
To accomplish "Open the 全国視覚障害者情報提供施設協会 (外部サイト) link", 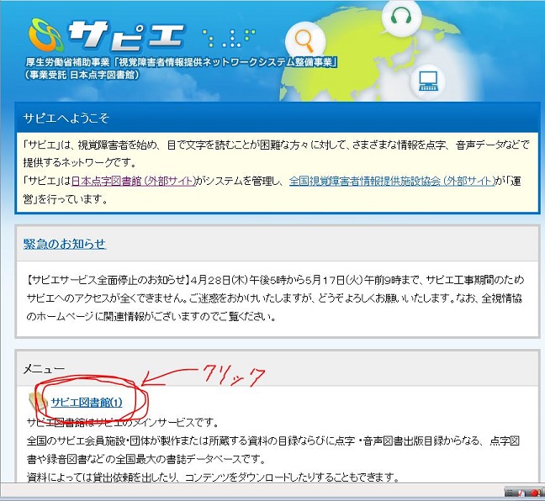I will click(392, 181).
